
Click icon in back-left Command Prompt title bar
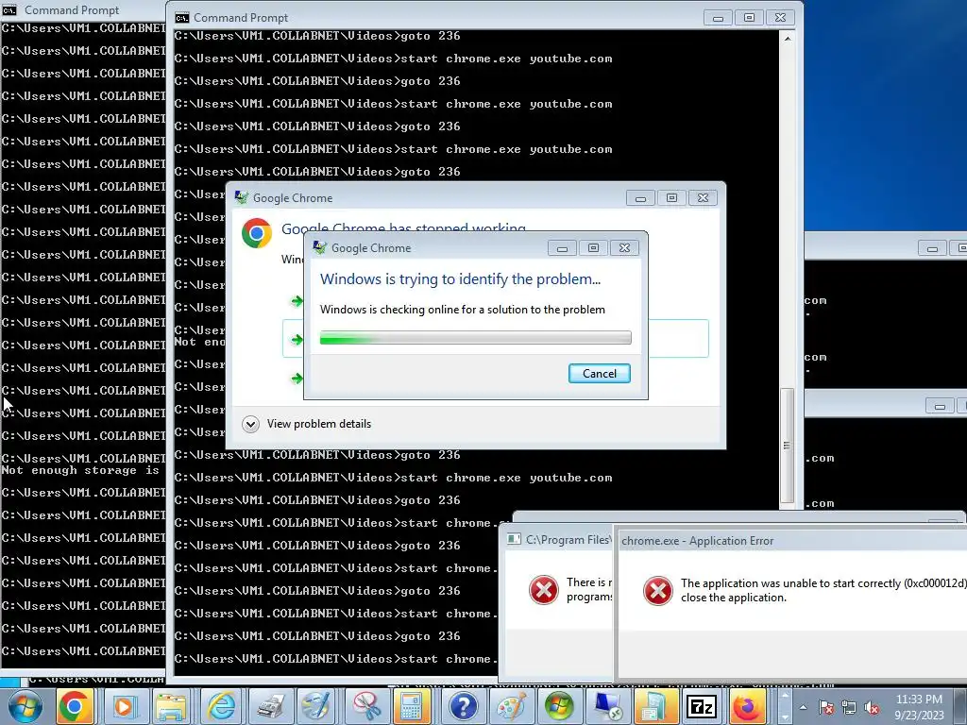pyautogui.click(x=9, y=9)
